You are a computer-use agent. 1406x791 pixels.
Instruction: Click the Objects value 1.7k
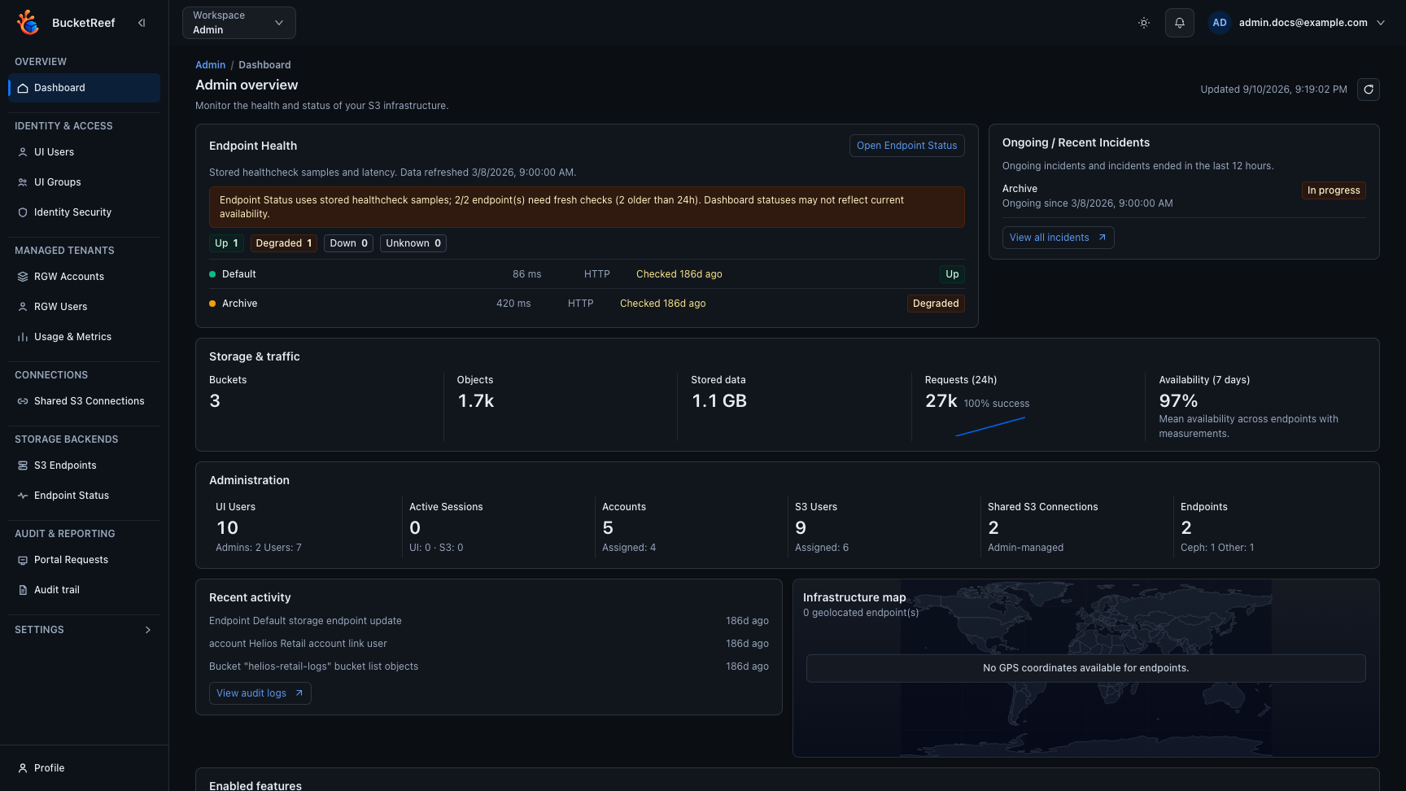click(476, 401)
